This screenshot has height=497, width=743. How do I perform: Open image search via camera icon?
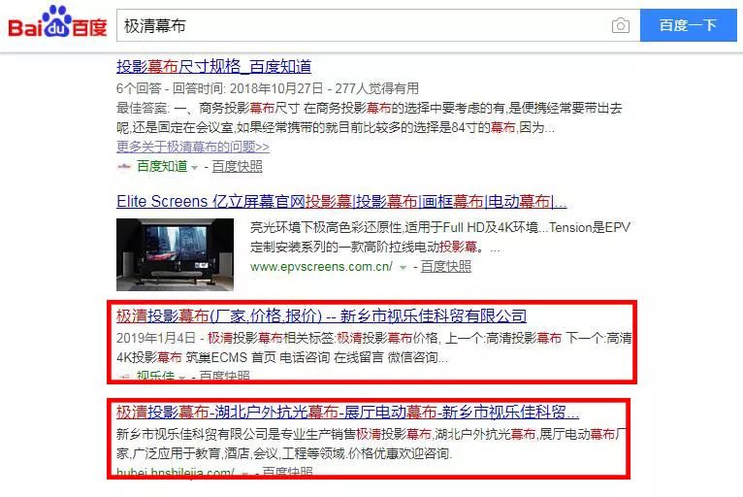point(620,25)
